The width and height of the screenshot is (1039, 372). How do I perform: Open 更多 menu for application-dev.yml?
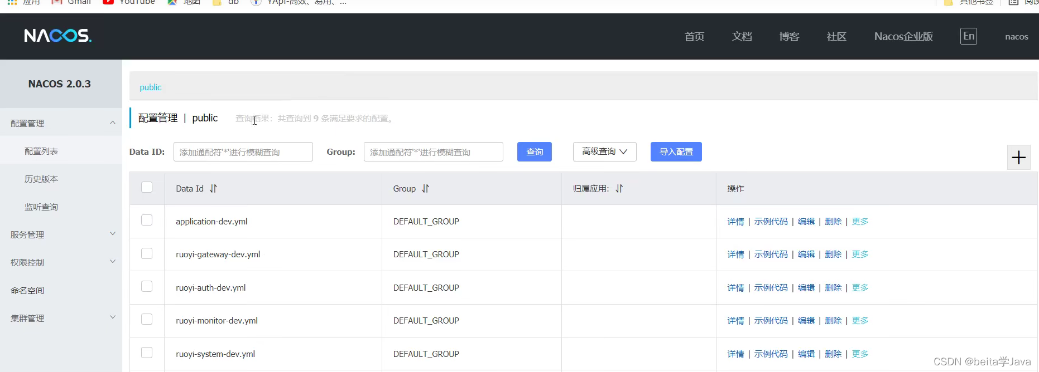(860, 222)
